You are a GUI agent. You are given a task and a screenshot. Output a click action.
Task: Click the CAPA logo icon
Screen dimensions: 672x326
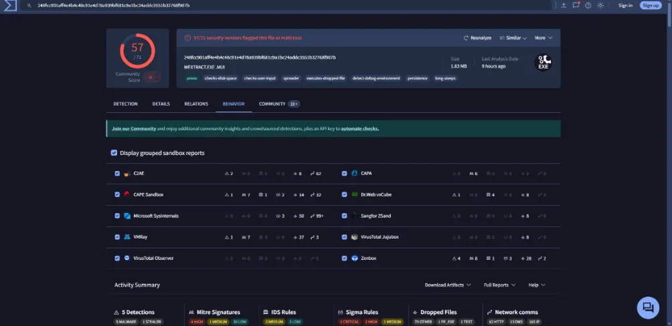click(x=355, y=174)
